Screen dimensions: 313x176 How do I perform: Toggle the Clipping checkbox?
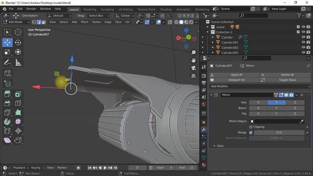tap(251, 127)
